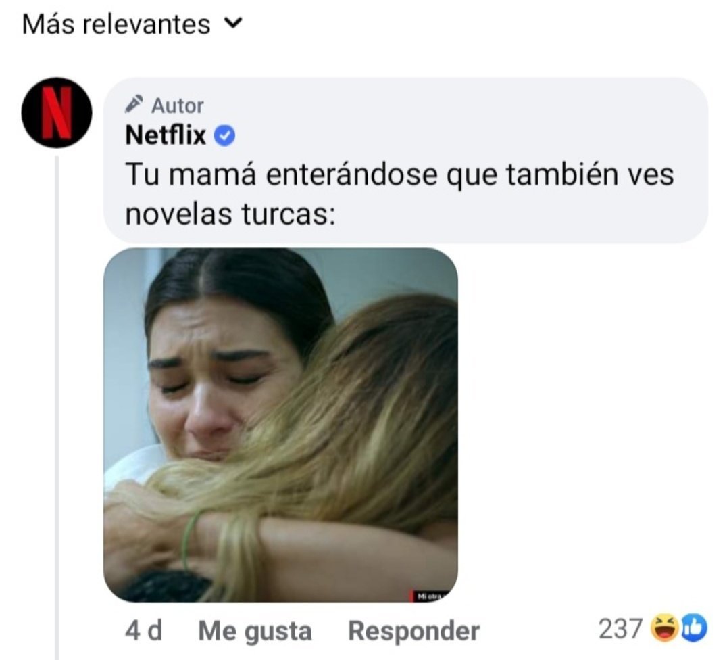
Task: Open the Más relevantes sort dropdown
Action: [132, 24]
